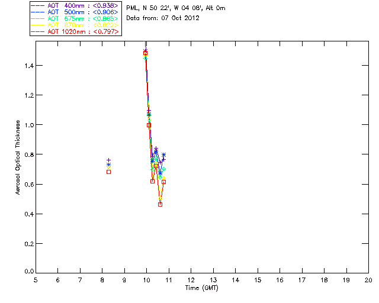Click the purple plus marker after hour 8
Screen dimensions: 379x303
pyautogui.click(x=109, y=160)
